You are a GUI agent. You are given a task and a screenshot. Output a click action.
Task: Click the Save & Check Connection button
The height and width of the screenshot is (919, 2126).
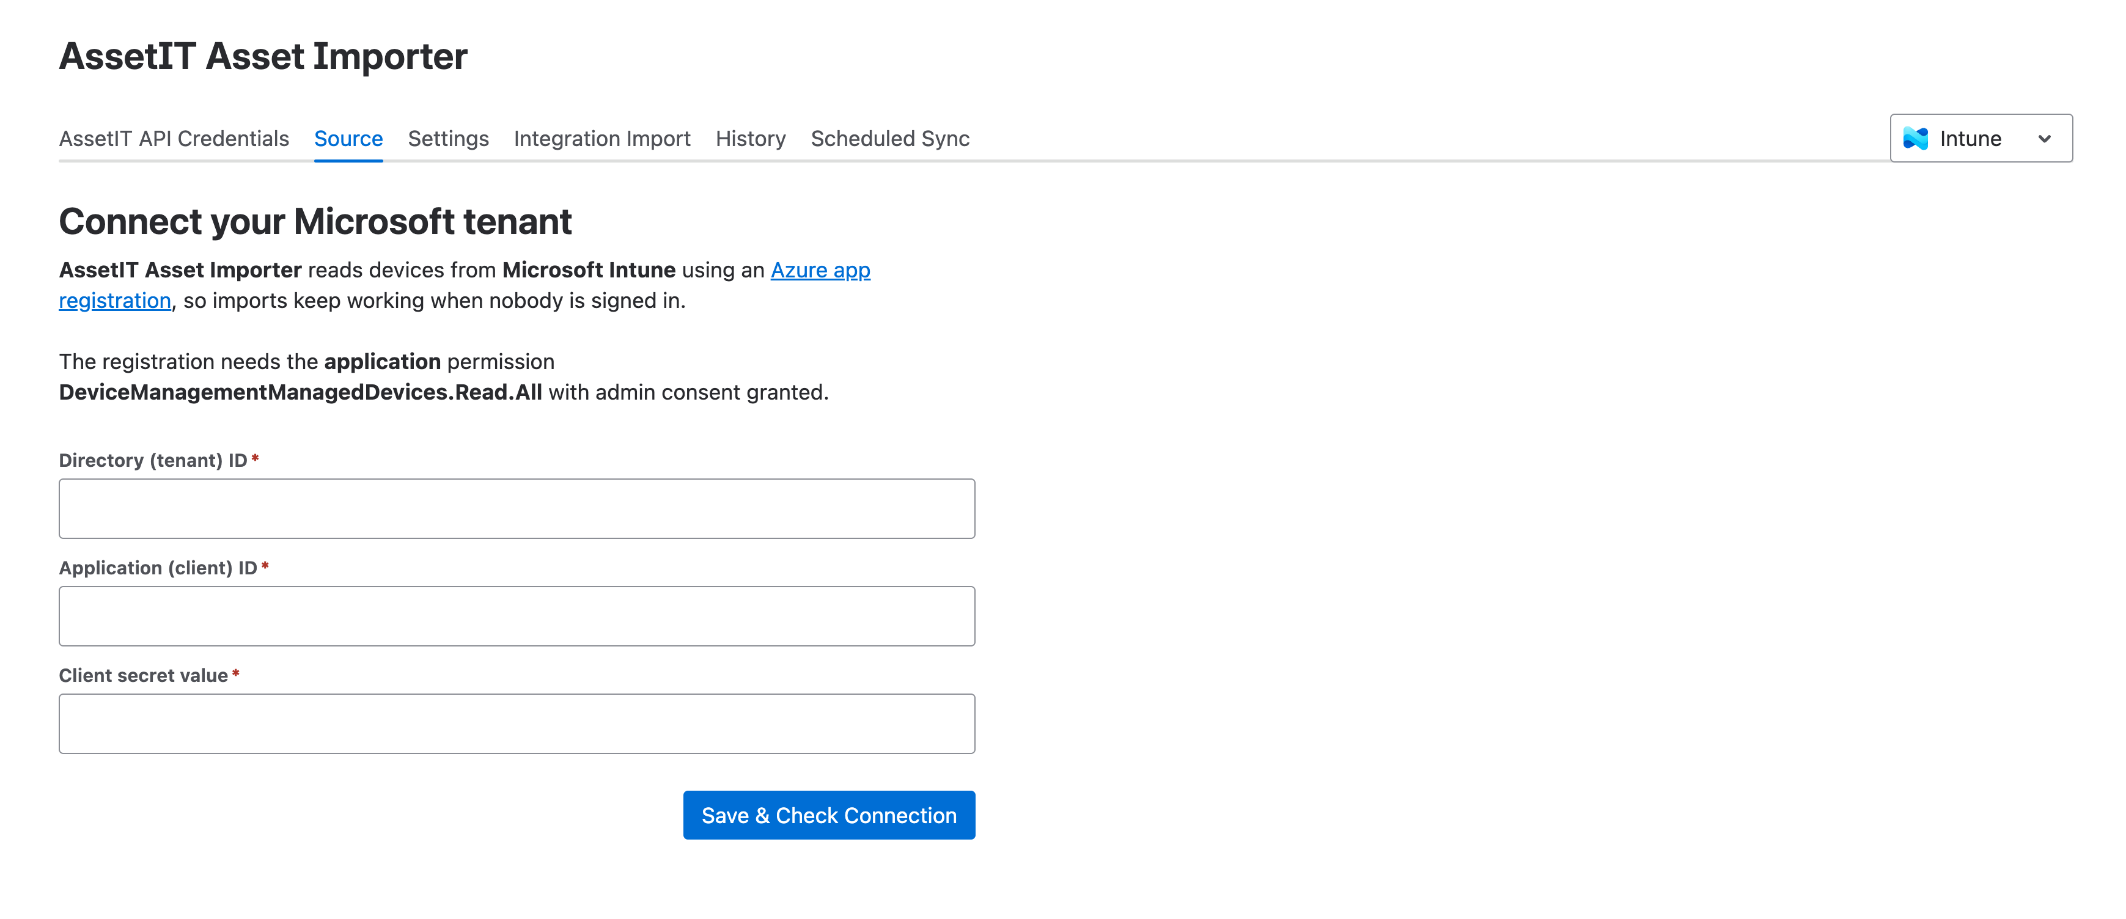tap(829, 815)
